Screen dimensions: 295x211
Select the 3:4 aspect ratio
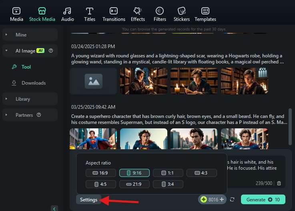(168, 184)
